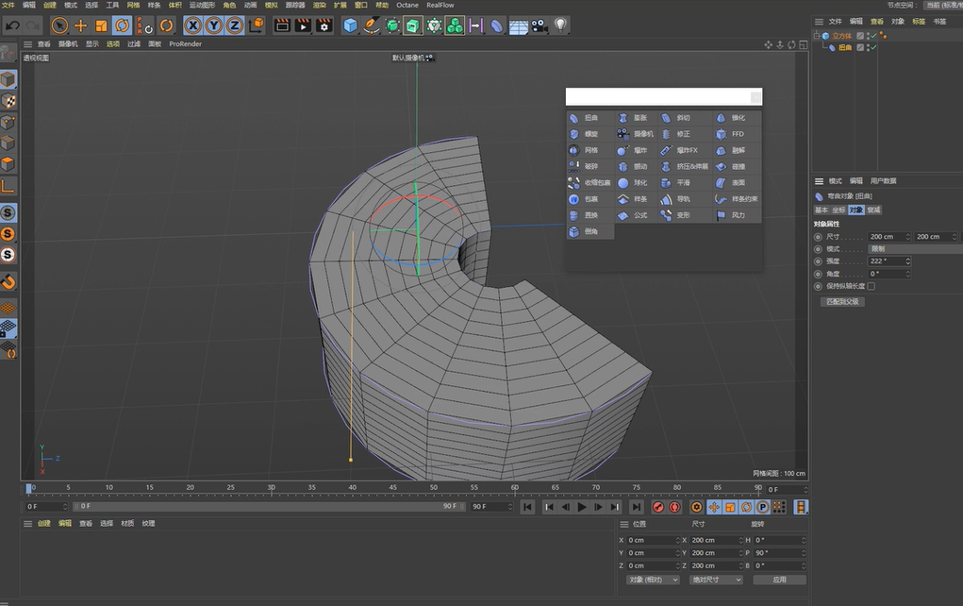
Task: Open the 节点空间 dropdown at top right
Action: 943,5
